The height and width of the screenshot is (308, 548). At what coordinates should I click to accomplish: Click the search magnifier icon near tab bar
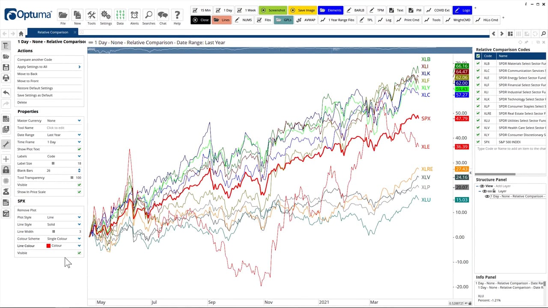tap(544, 33)
